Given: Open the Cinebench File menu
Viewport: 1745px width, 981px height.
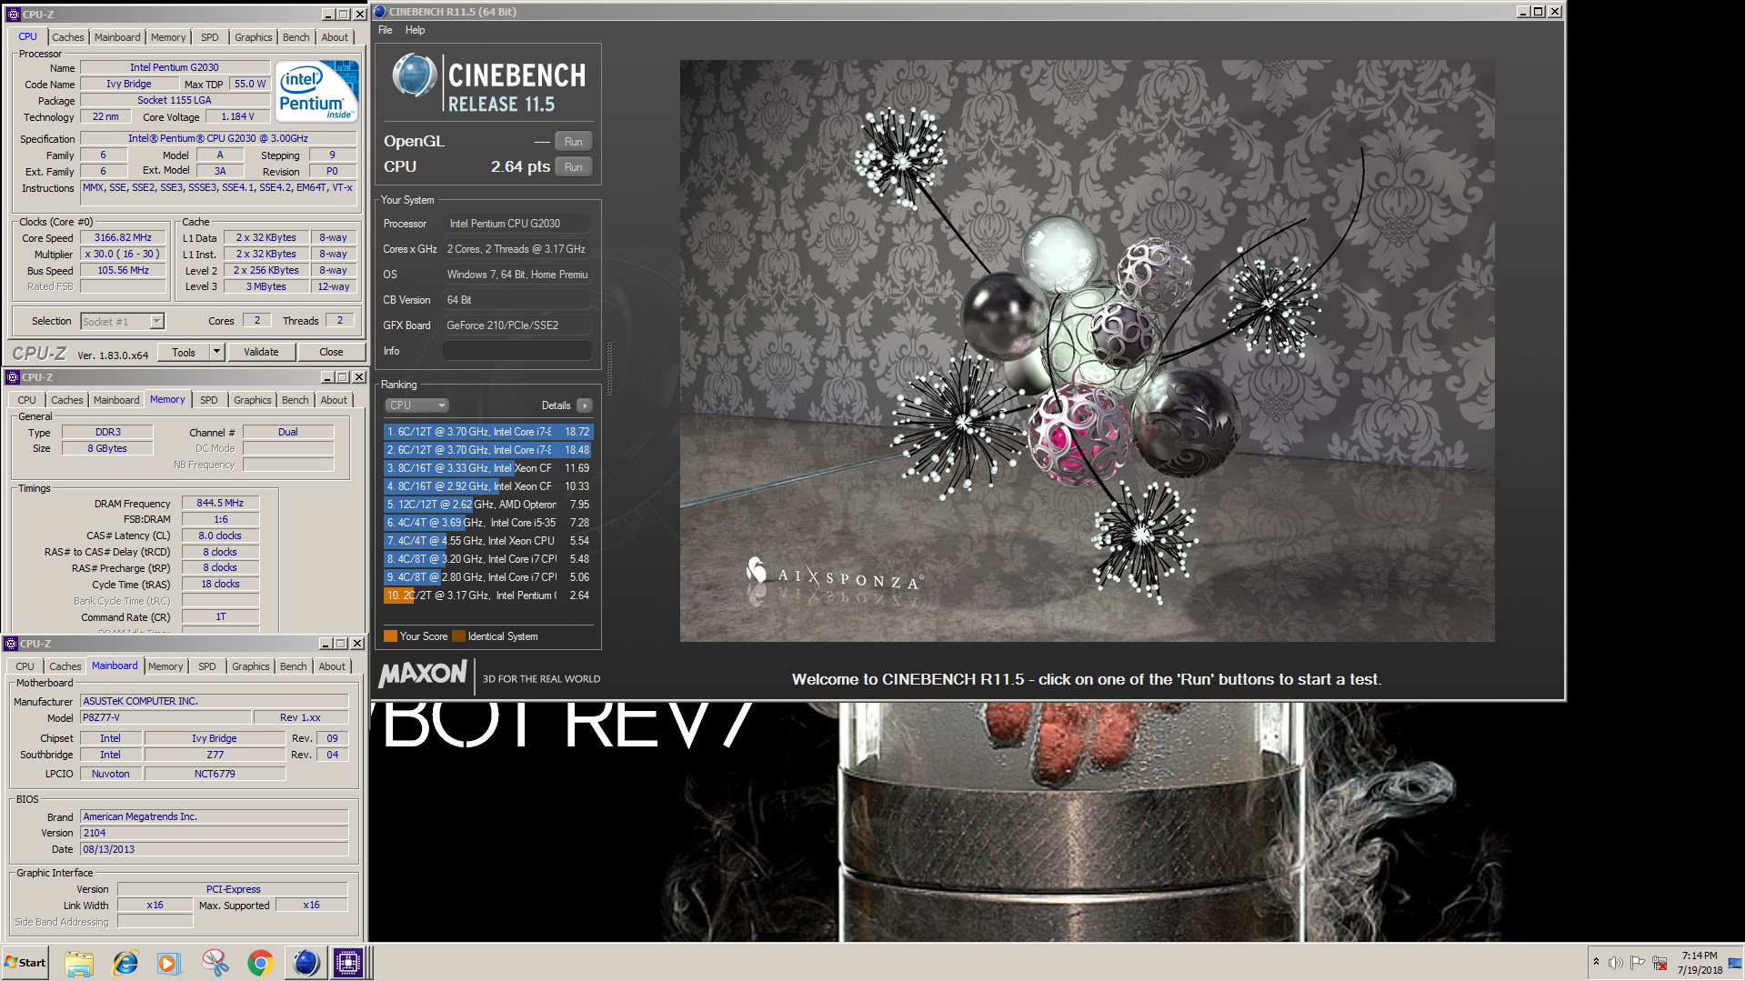Looking at the screenshot, I should (386, 30).
